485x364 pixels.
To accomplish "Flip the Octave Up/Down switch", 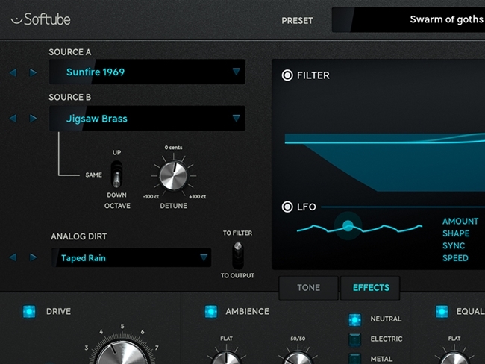I will point(116,175).
